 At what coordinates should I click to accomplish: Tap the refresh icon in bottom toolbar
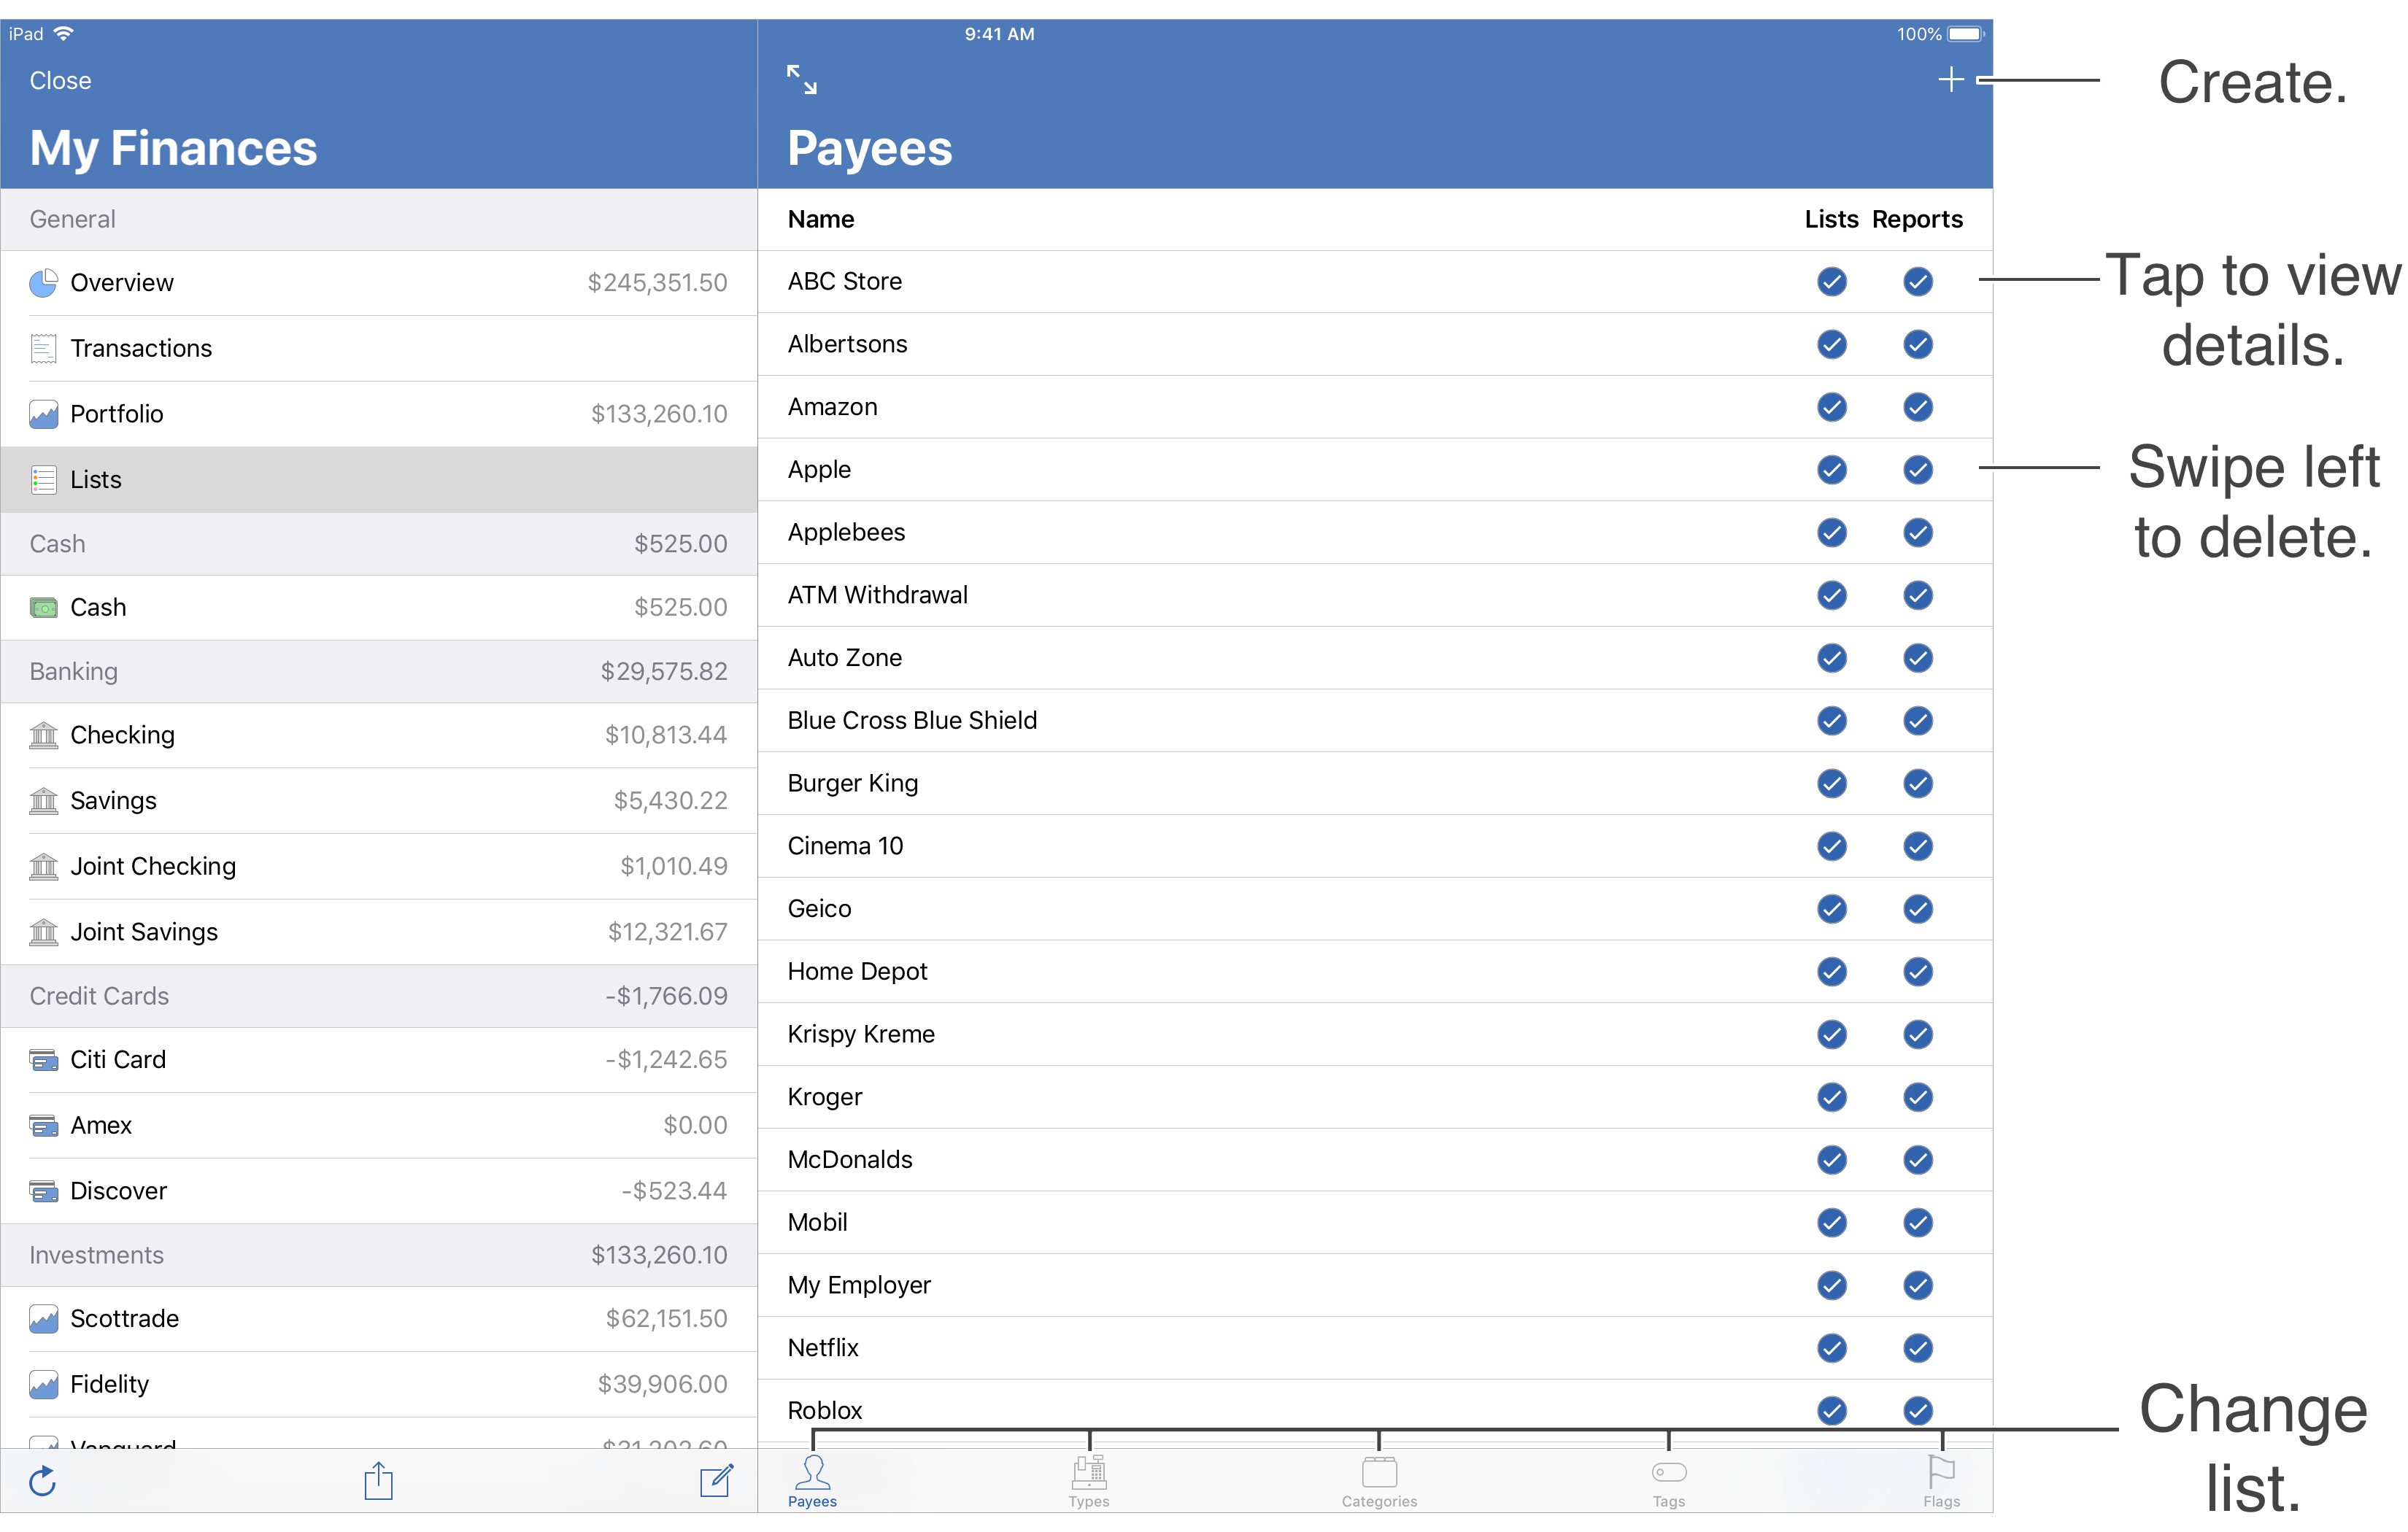42,1481
